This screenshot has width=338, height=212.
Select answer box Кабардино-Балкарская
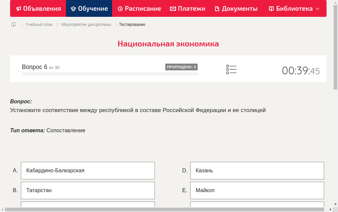coord(88,170)
